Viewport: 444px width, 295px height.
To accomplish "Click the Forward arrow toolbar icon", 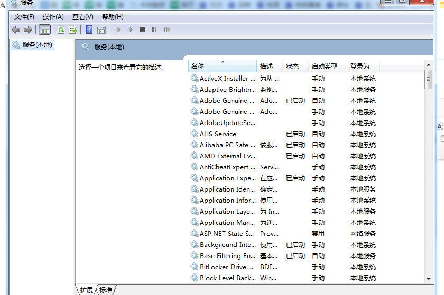I will [x=27, y=30].
